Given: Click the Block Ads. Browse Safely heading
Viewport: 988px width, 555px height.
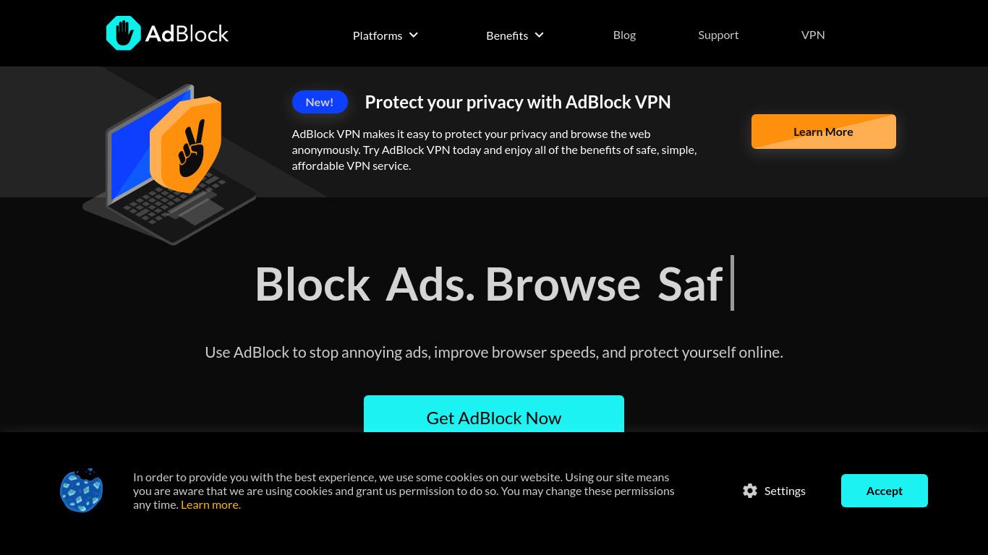Looking at the screenshot, I should [489, 283].
